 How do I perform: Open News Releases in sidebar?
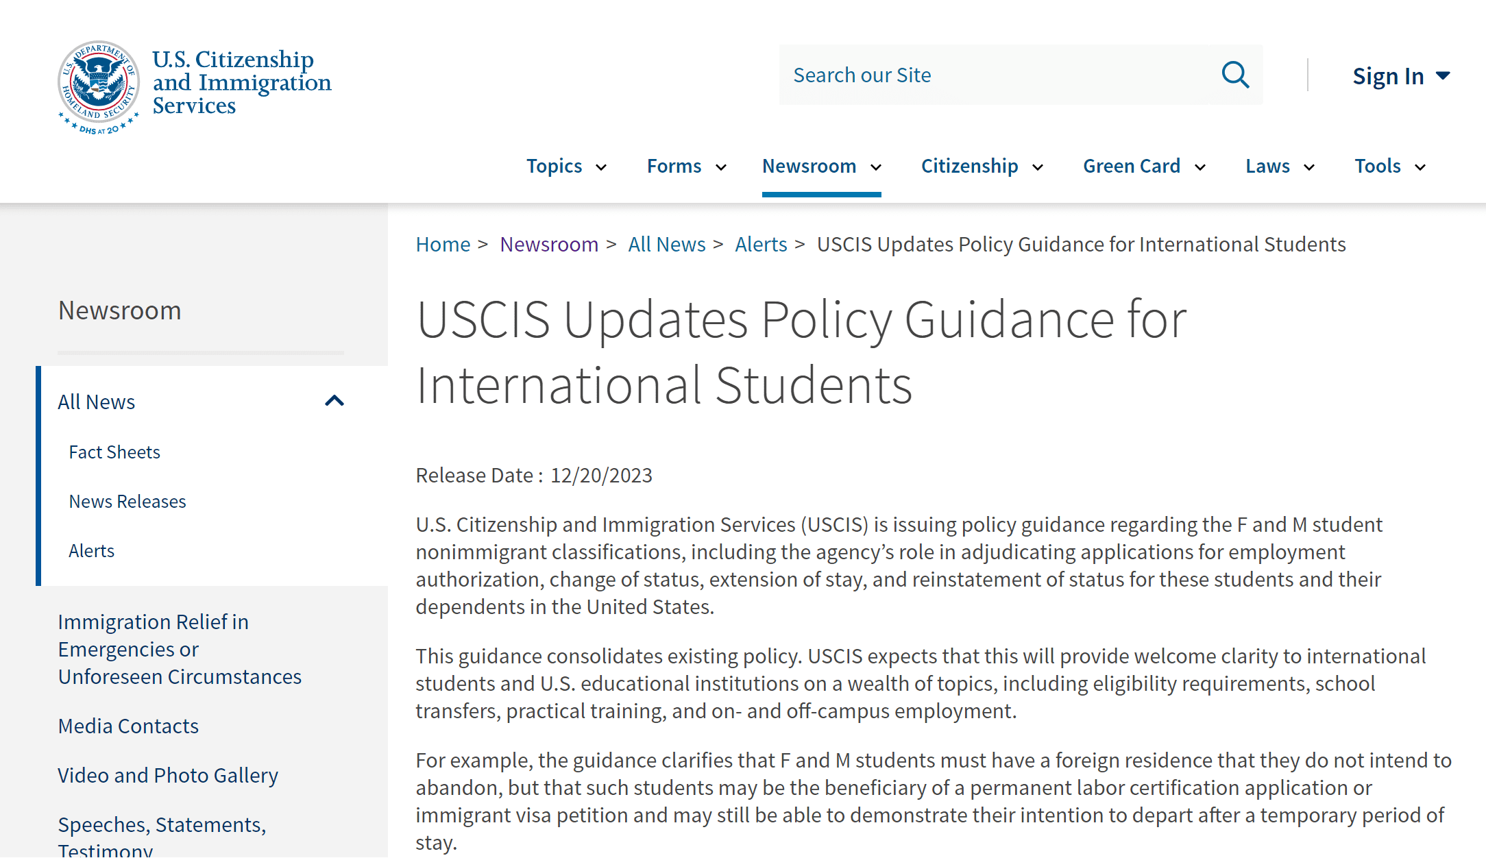point(127,502)
